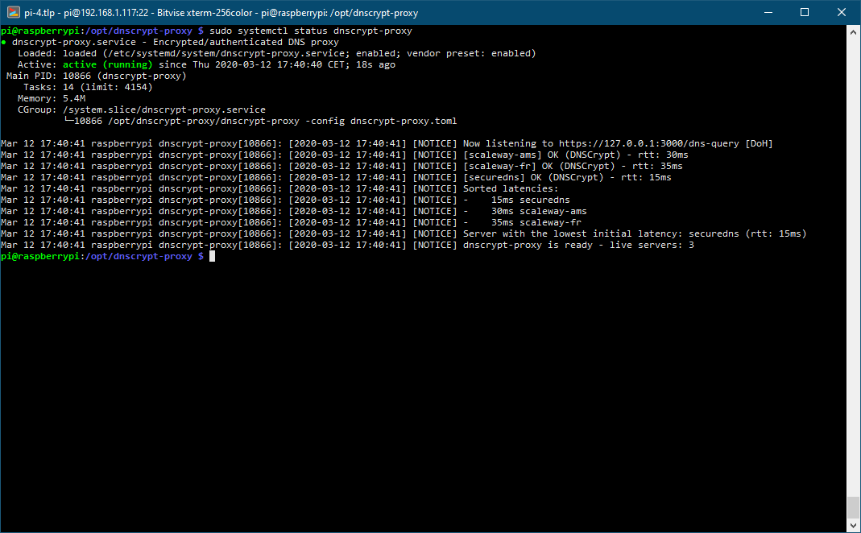Click the Sorted latencies log line
Screen dimensions: 861x533
[x=511, y=188]
